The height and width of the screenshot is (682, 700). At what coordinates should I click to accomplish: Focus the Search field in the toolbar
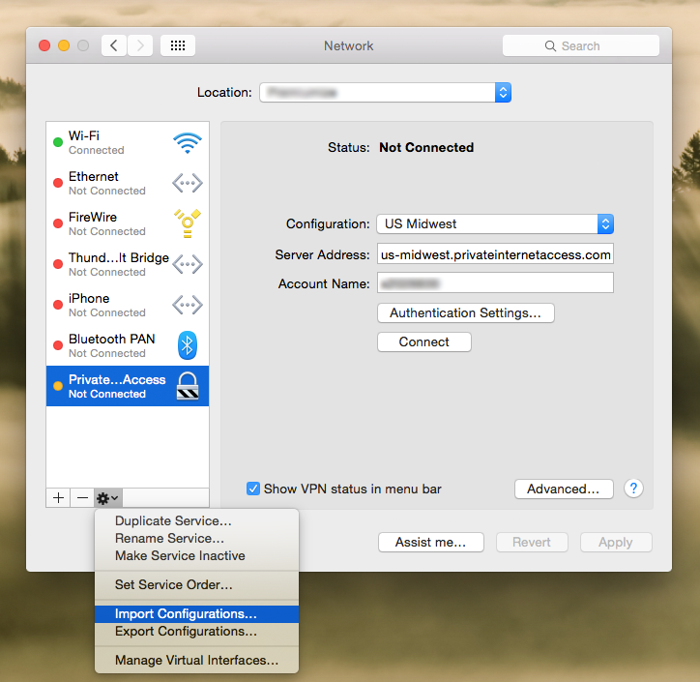[x=580, y=46]
